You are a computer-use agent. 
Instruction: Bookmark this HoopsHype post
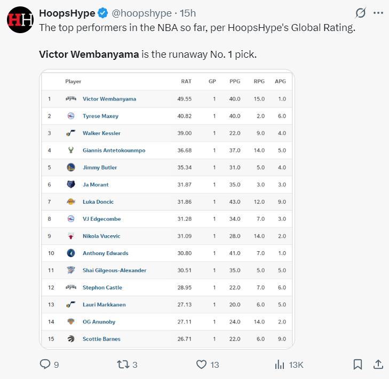tap(358, 364)
